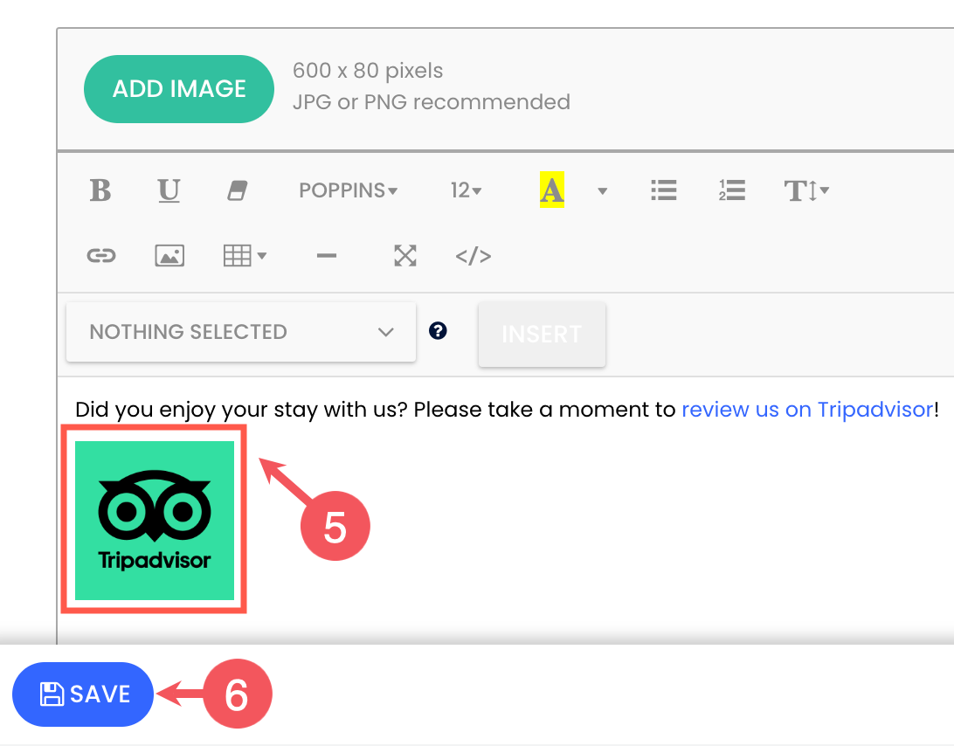Open the line height dropdown
The height and width of the screenshot is (746, 954).
pos(805,190)
